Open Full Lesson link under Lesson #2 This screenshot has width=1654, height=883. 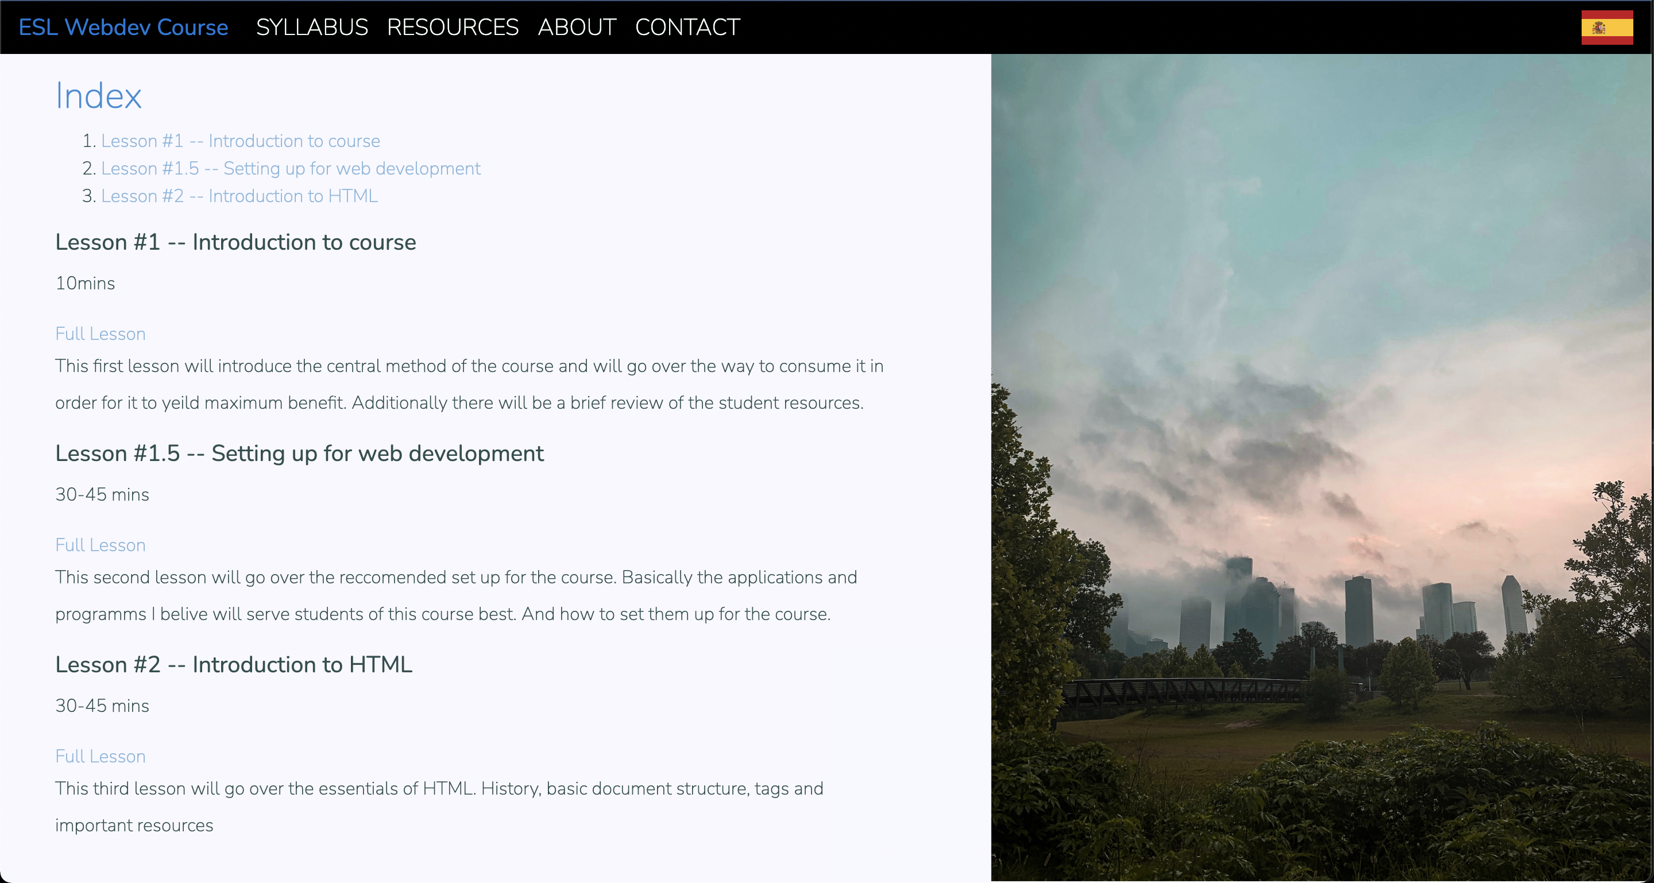coord(100,757)
